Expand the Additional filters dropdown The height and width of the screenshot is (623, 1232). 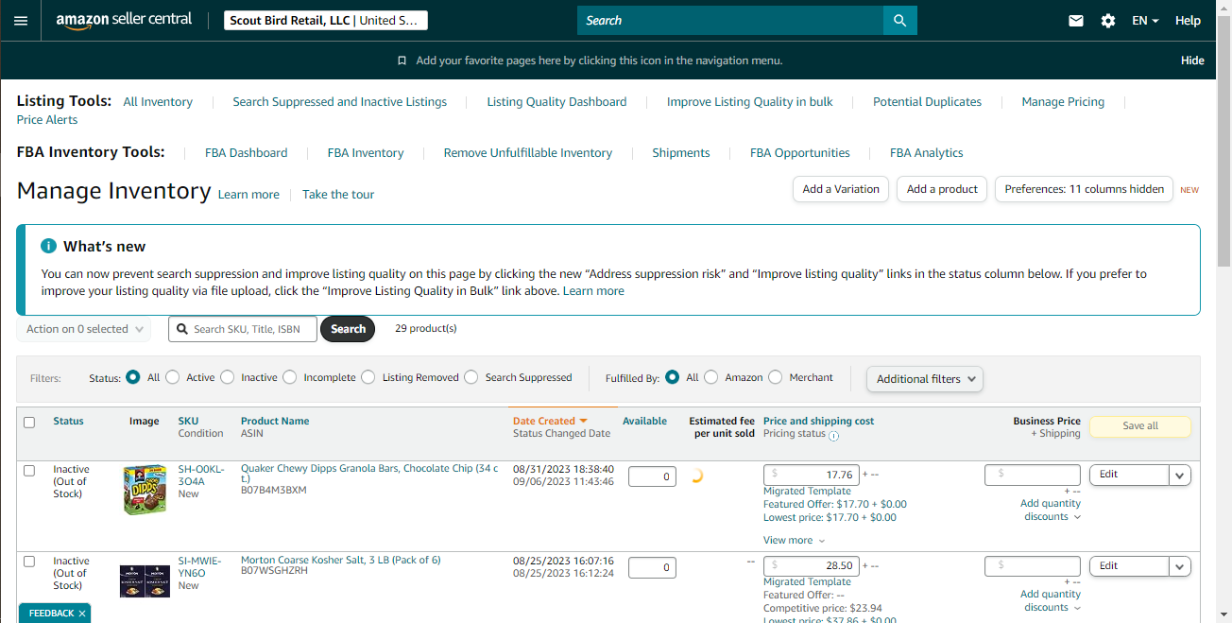(925, 379)
